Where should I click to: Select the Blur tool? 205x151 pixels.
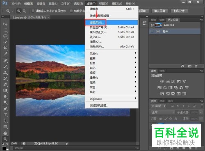[5, 96]
